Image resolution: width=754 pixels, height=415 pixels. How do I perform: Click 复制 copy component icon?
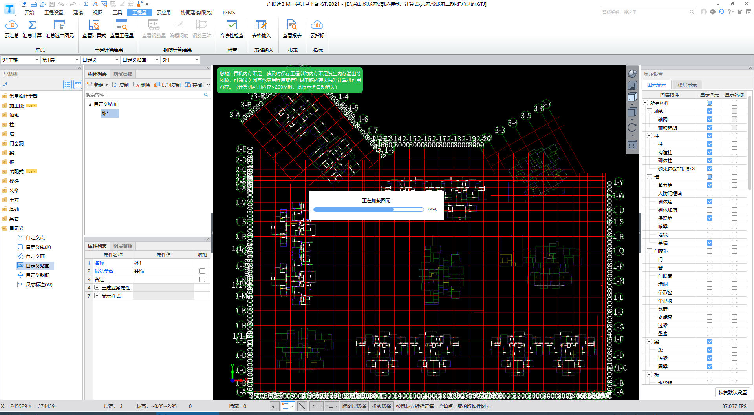121,85
